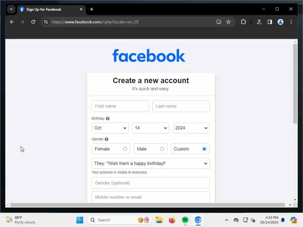Click the Birthday help question icon

pyautogui.click(x=108, y=119)
